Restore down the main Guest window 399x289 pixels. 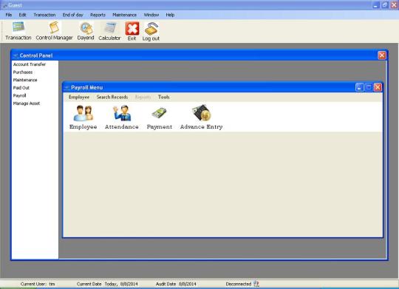(385, 5)
